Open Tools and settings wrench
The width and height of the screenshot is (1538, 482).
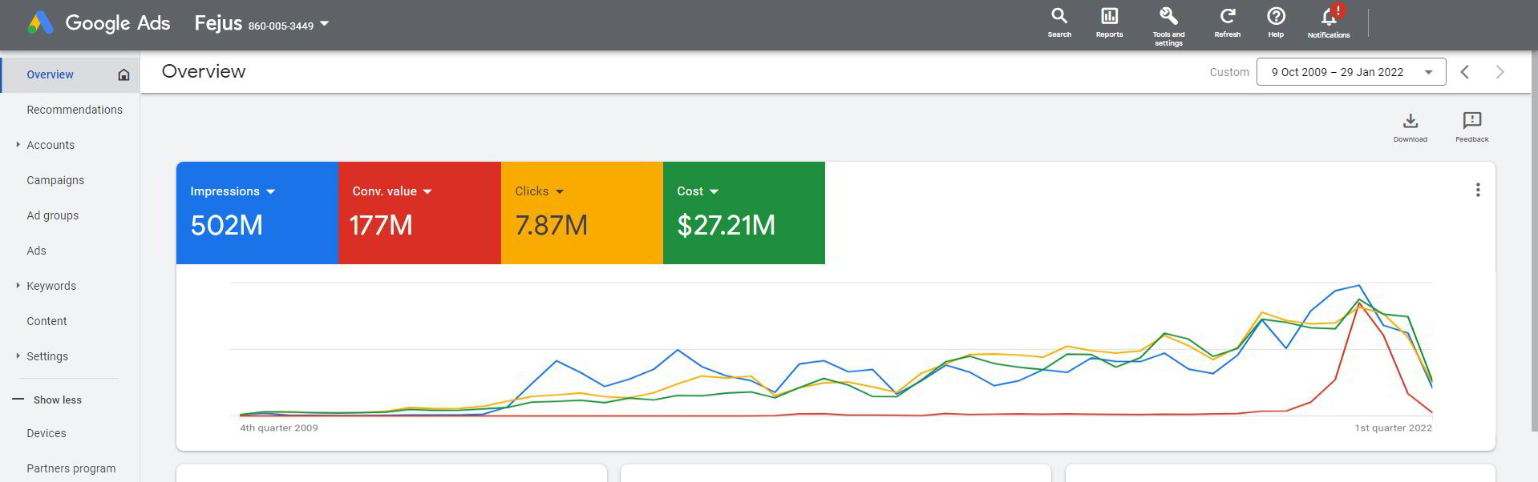point(1168,24)
